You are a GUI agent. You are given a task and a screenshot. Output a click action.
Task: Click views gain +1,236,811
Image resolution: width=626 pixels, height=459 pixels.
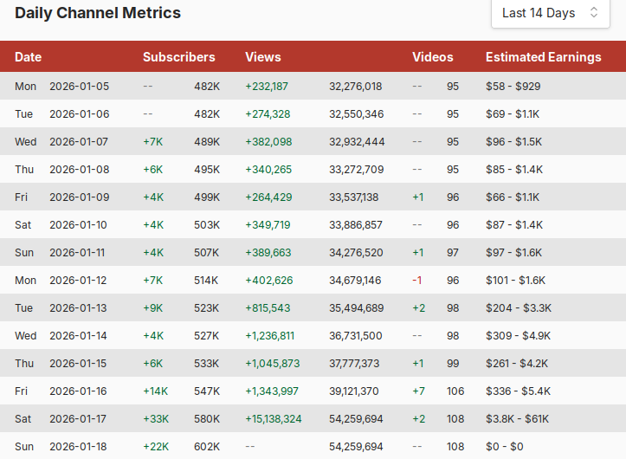pos(270,335)
